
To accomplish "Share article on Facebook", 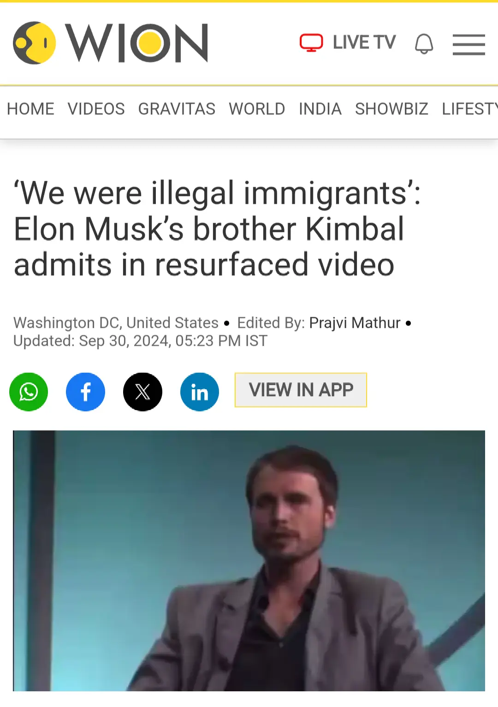I will click(x=85, y=392).
